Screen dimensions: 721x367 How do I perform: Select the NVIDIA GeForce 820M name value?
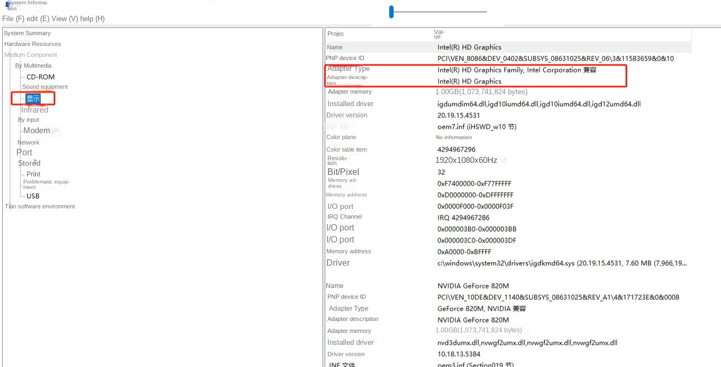pos(473,286)
